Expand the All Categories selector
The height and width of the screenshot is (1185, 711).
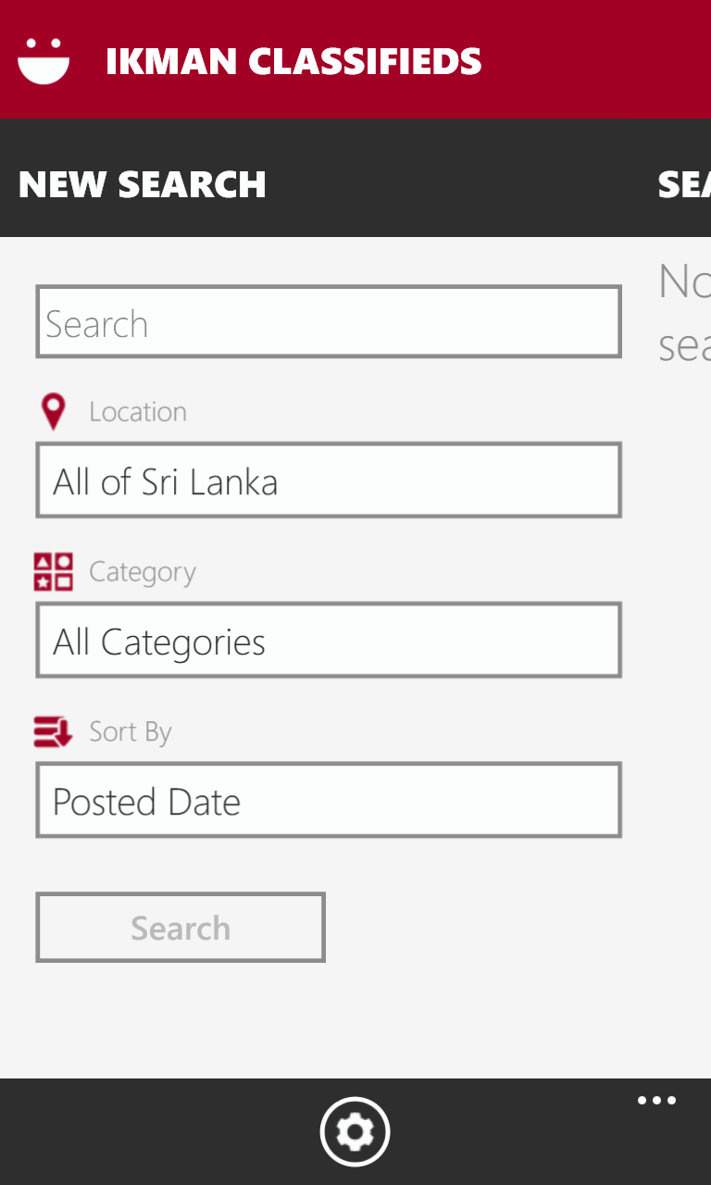329,640
